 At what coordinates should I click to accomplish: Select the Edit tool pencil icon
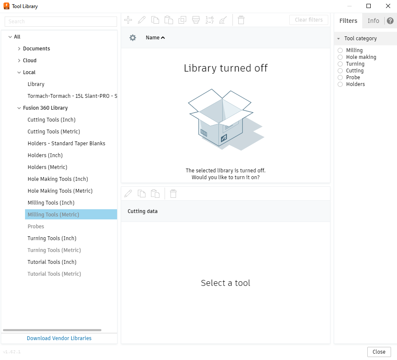pyautogui.click(x=142, y=20)
